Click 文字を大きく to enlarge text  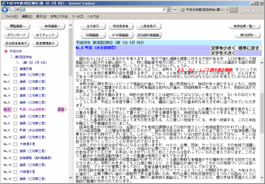pos(223,53)
